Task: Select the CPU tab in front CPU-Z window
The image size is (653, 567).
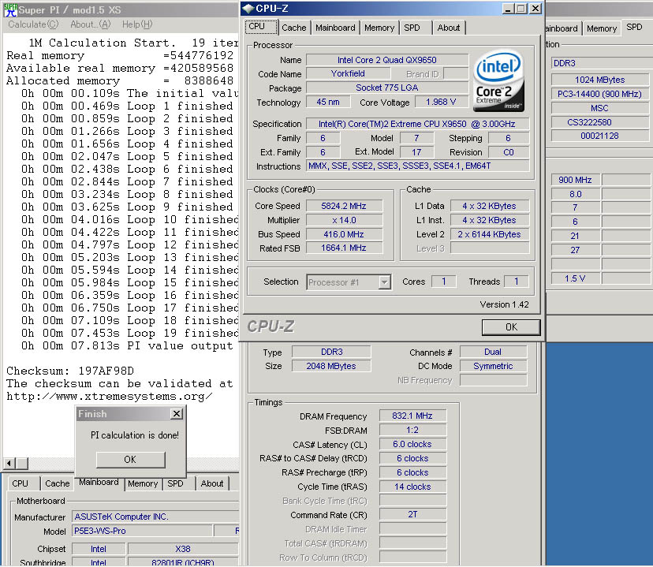Action: click(x=261, y=27)
